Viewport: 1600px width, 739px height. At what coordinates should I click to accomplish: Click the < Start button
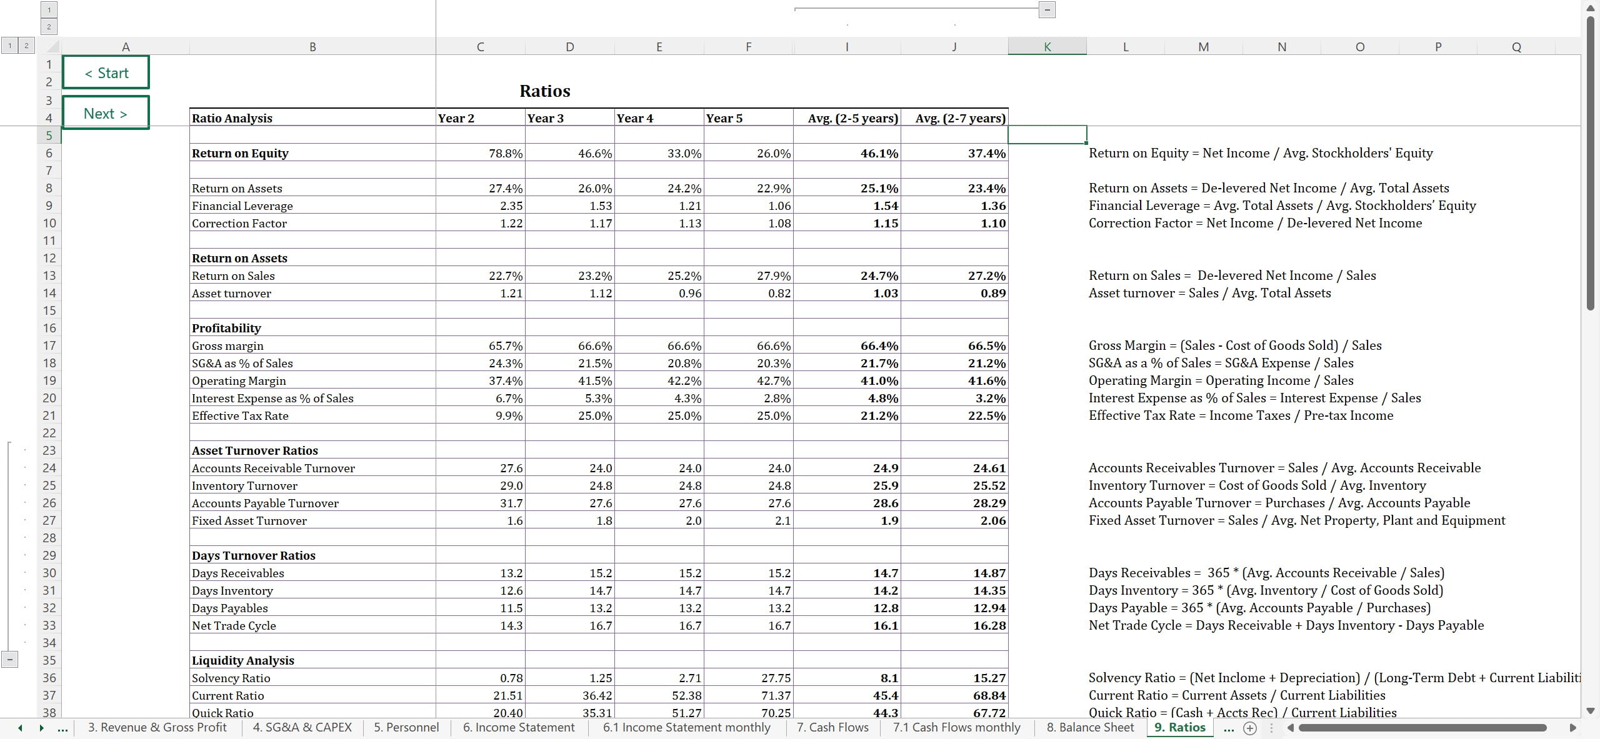[x=106, y=73]
